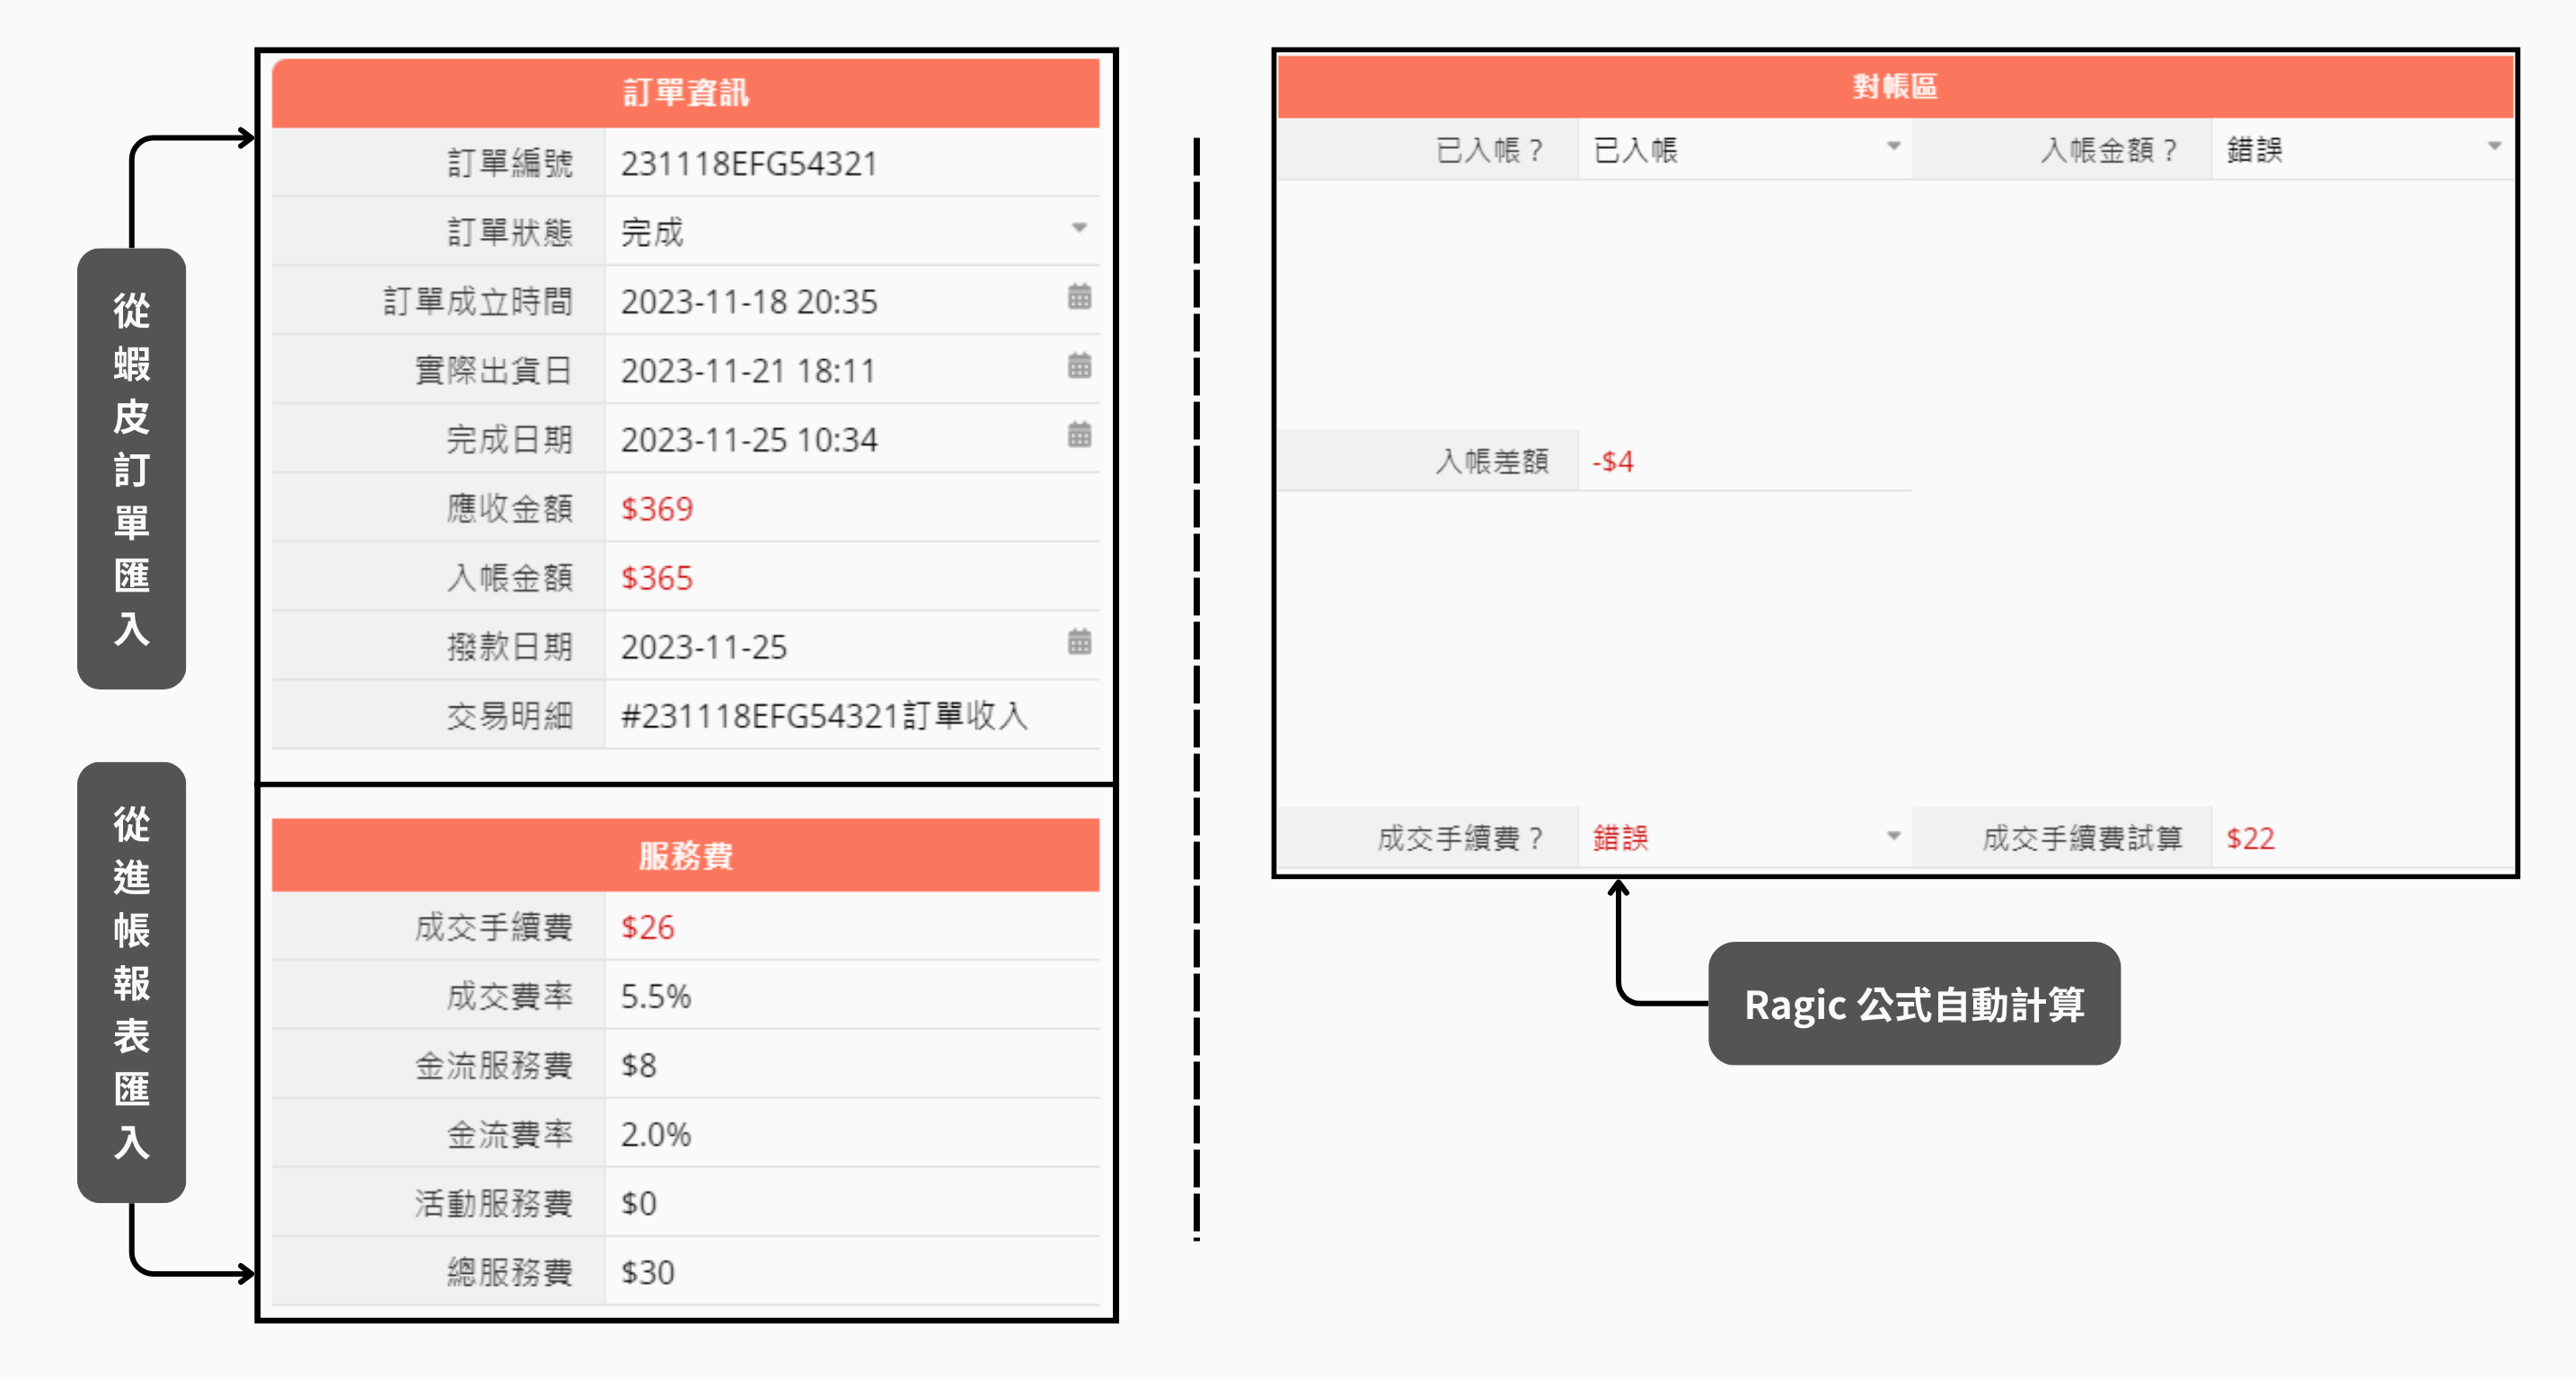Viewport: 2576px width, 1379px height.
Task: Click the 訂單資訊 section header
Action: tap(686, 92)
